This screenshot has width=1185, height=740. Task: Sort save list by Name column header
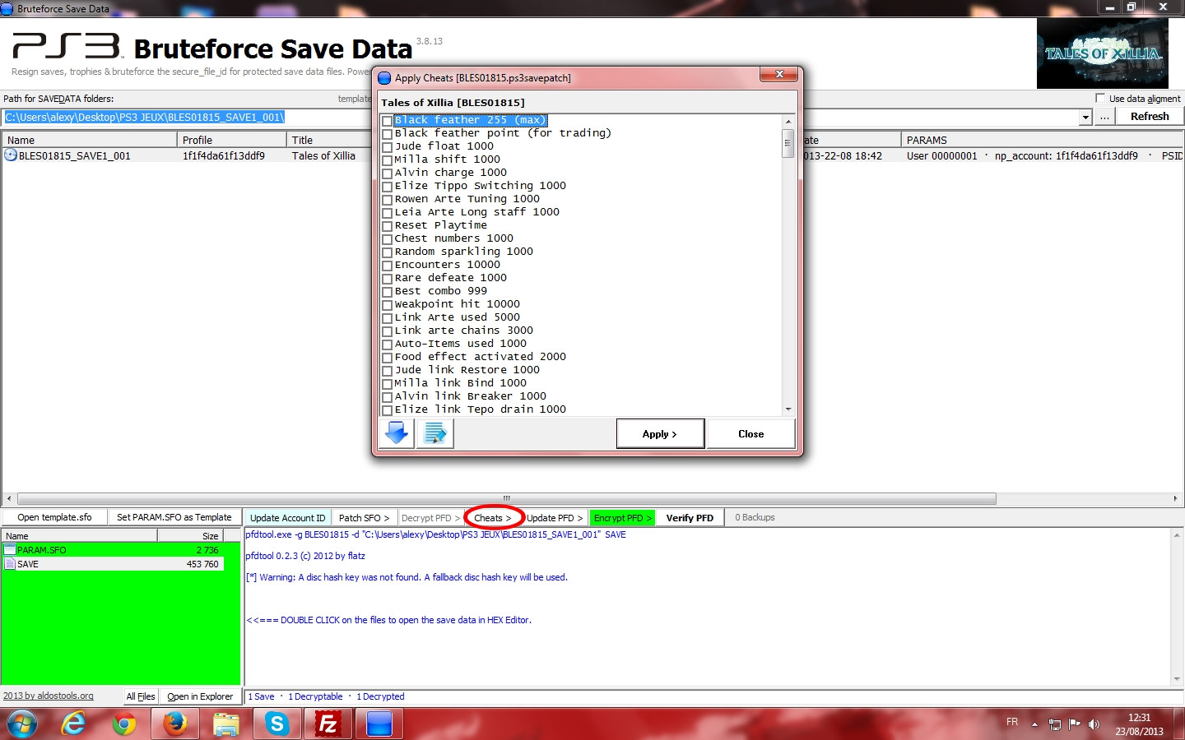pyautogui.click(x=89, y=140)
